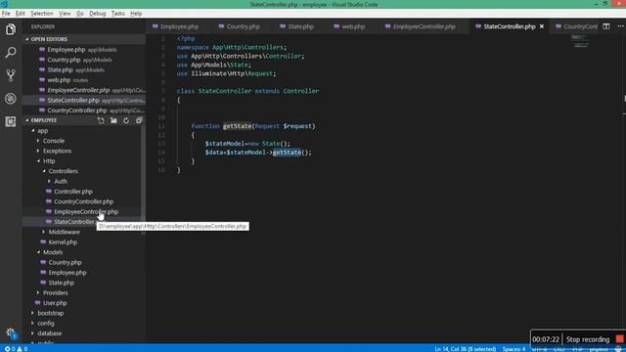This screenshot has width=626, height=352.
Task: Open Controller.php in Controllers folder
Action: pyautogui.click(x=73, y=192)
